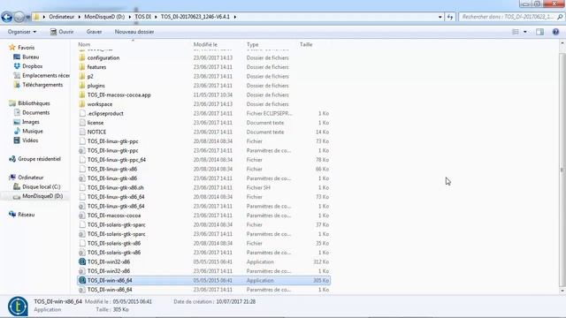
Task: Open Disque local (C:) drive
Action: point(37,186)
